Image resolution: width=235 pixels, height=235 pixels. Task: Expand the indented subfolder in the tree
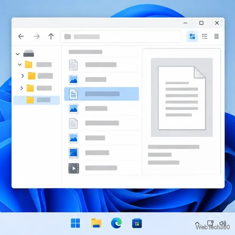click(x=23, y=76)
